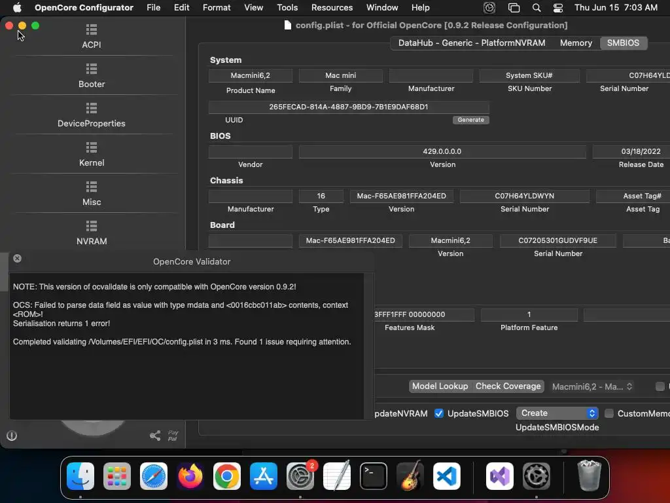
Task: Click the info icon at sidebar bottom
Action: (x=12, y=436)
